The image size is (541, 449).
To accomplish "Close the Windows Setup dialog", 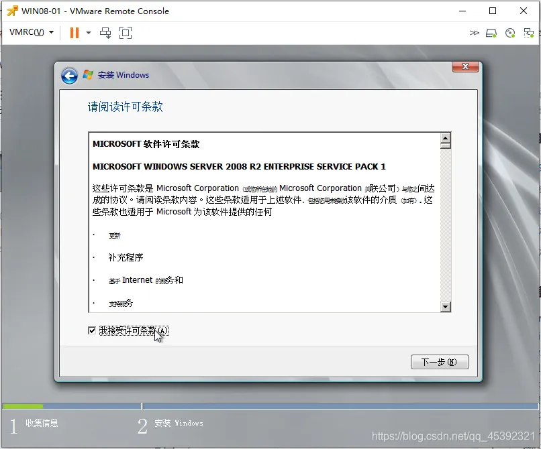I will point(465,66).
